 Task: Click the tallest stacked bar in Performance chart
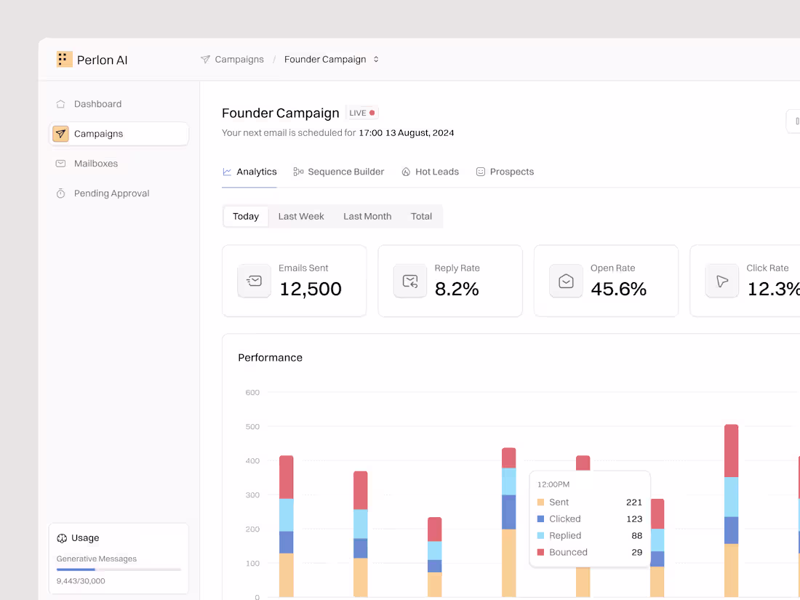[x=731, y=509]
